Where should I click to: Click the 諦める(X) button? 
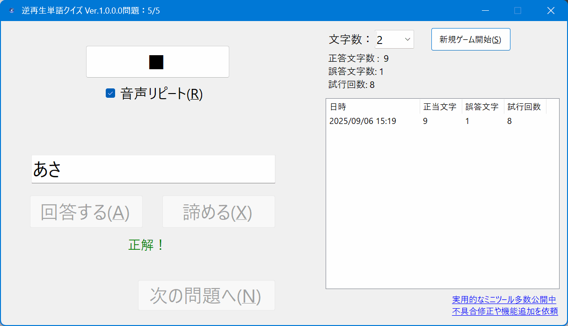point(218,212)
